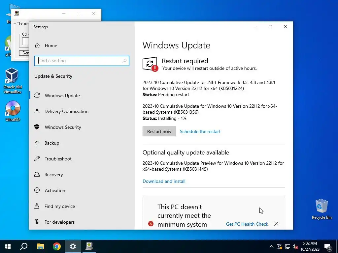Click the search magnifier in settings box
This screenshot has width=338, height=253.
(x=124, y=61)
